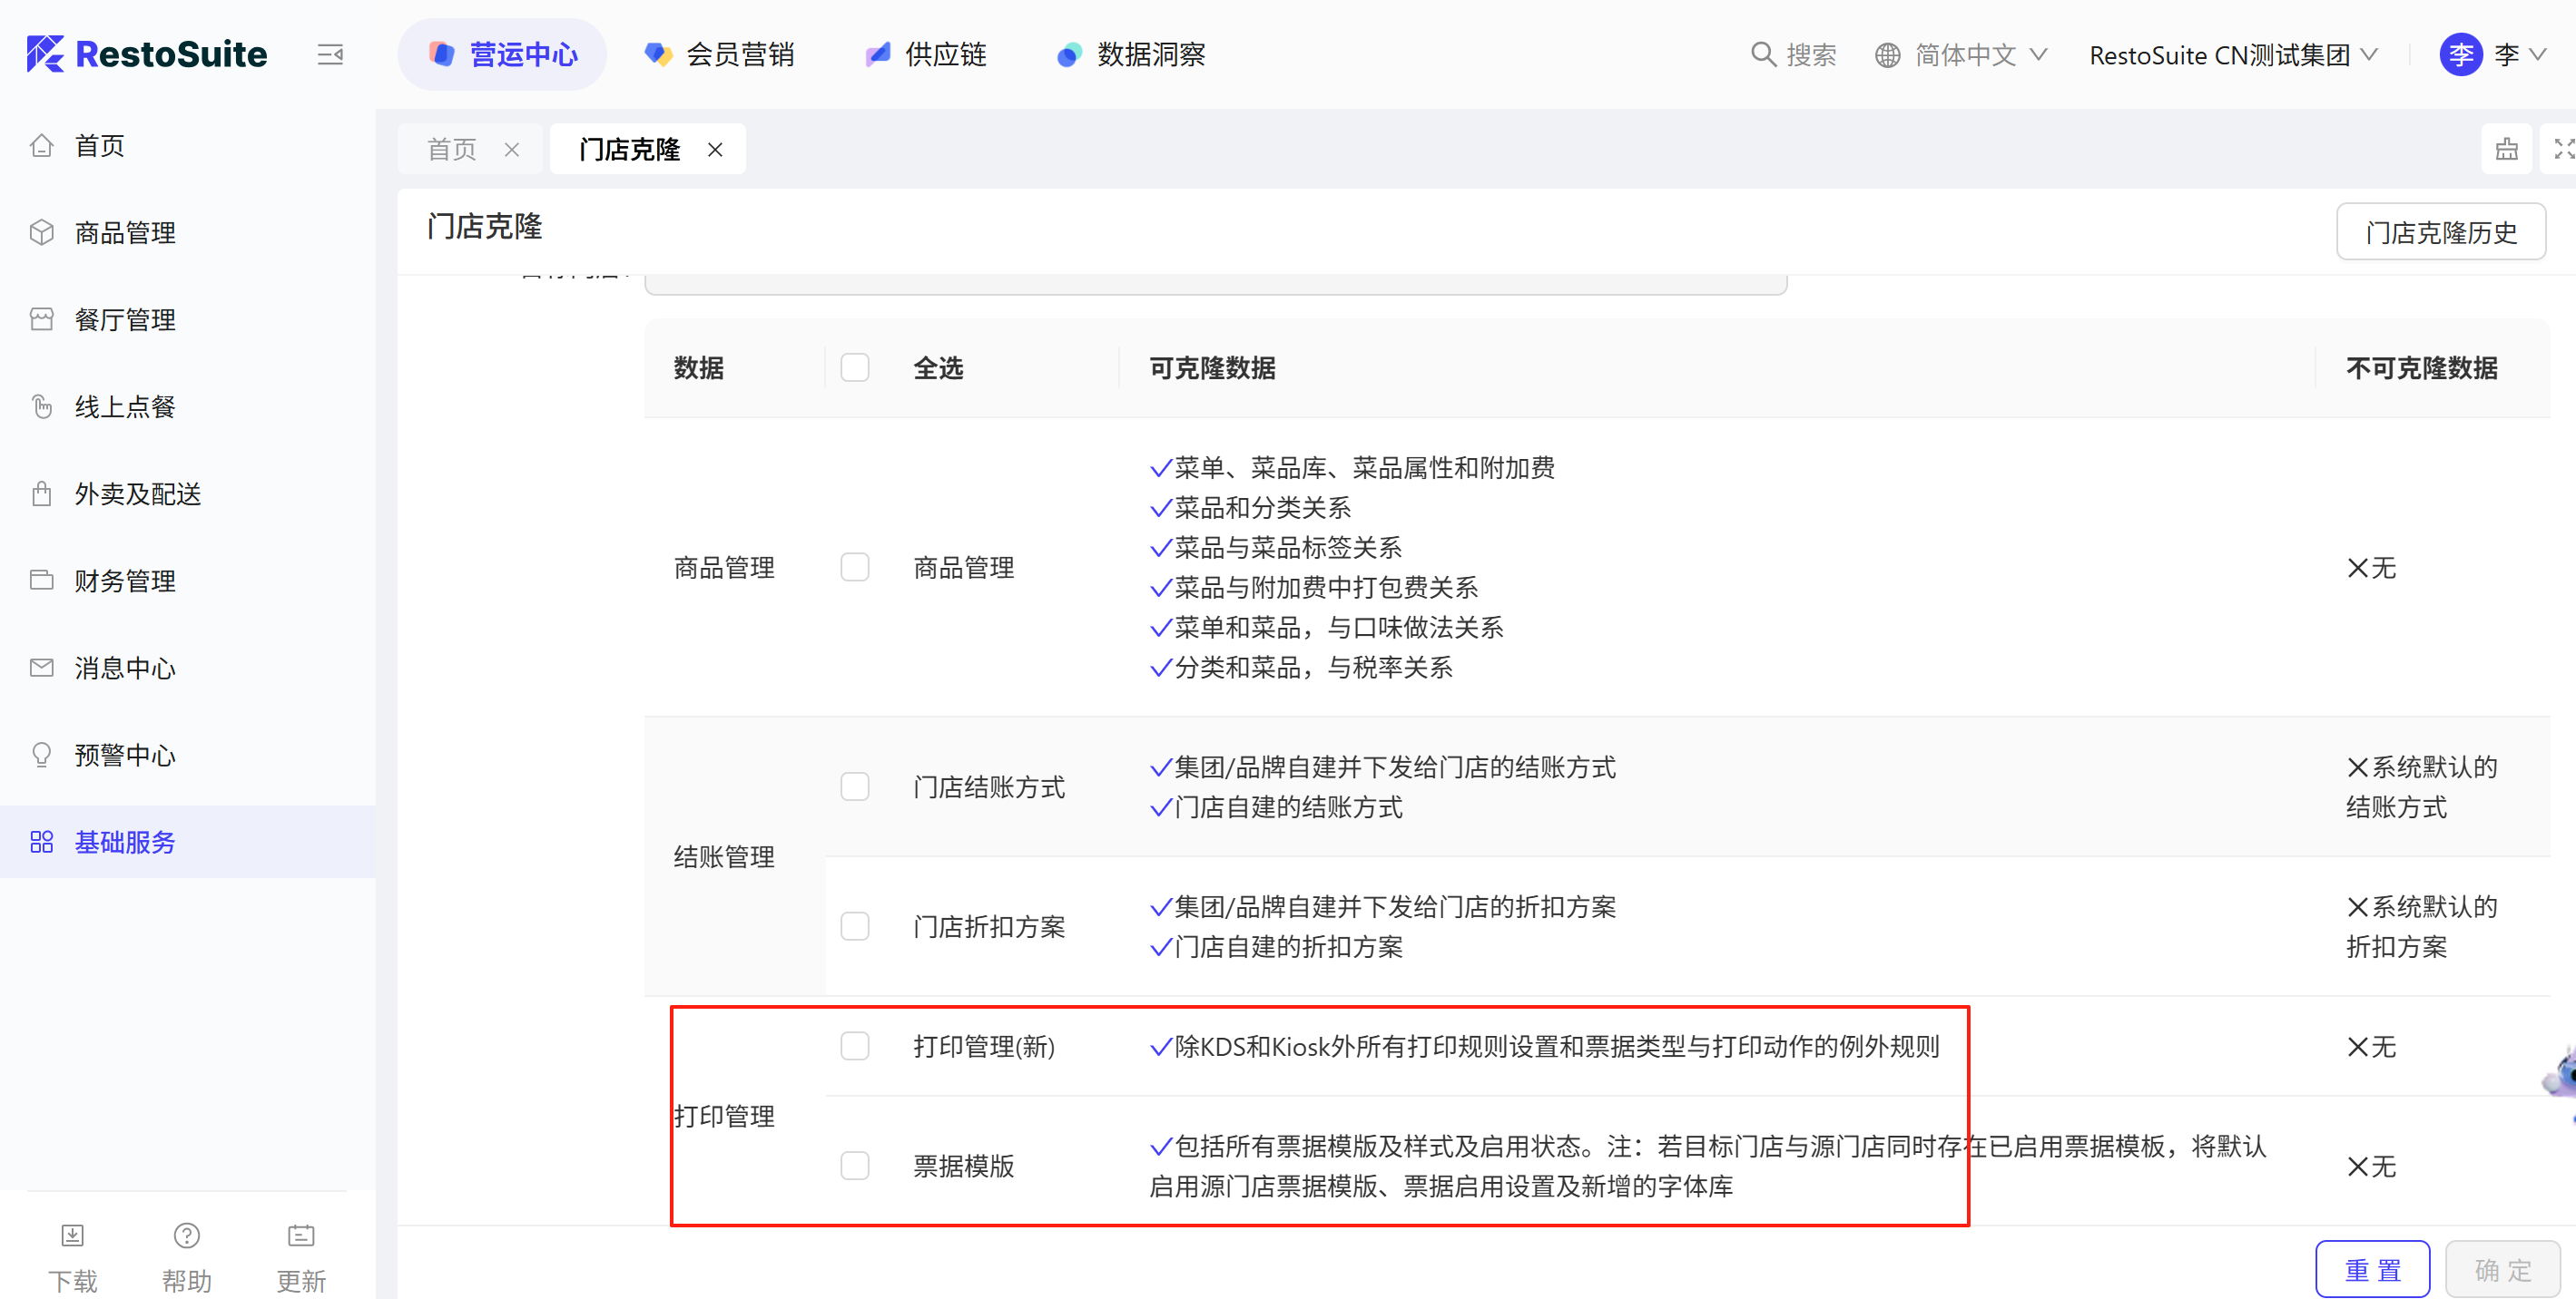The height and width of the screenshot is (1299, 2576).
Task: Check the 打印管理(新) checkbox
Action: pyautogui.click(x=855, y=1046)
